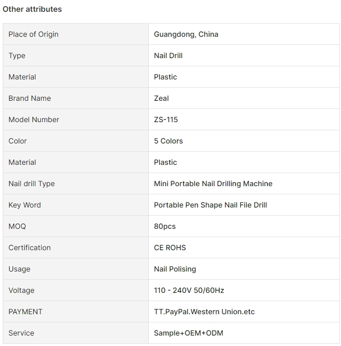Select the "Model Number" label cell
Image resolution: width=341 pixels, height=346 pixels.
[34, 120]
